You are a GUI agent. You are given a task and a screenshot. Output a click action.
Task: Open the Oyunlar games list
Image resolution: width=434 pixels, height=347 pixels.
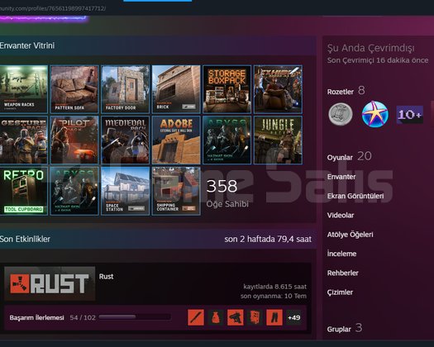pos(340,158)
